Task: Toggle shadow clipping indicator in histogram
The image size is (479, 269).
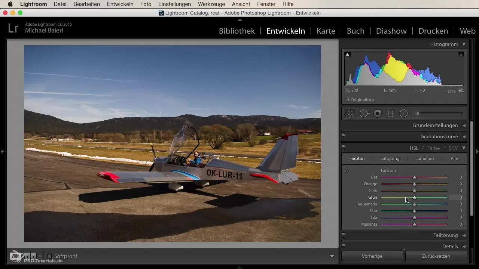Action: (348, 55)
